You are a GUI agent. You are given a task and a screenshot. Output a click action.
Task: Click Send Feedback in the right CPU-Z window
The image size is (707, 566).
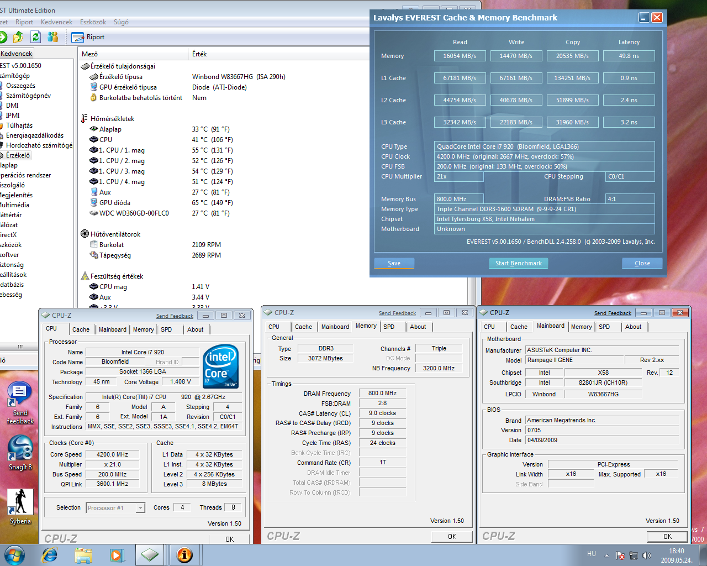tap(613, 313)
